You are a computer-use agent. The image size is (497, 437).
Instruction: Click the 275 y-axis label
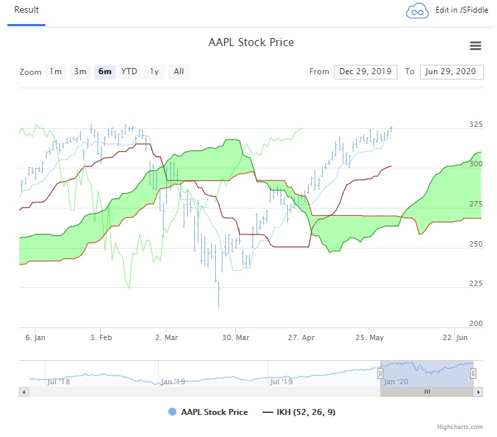[476, 204]
